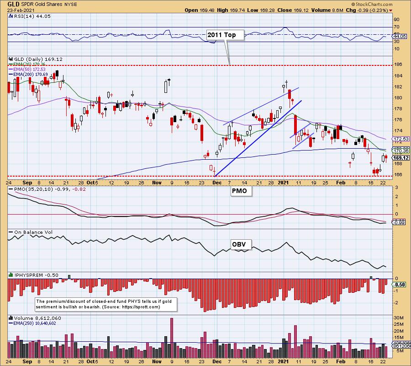This screenshot has height=366, width=411.
Task: Click the green EMA(20) legend line marker
Action: [x=11, y=65]
